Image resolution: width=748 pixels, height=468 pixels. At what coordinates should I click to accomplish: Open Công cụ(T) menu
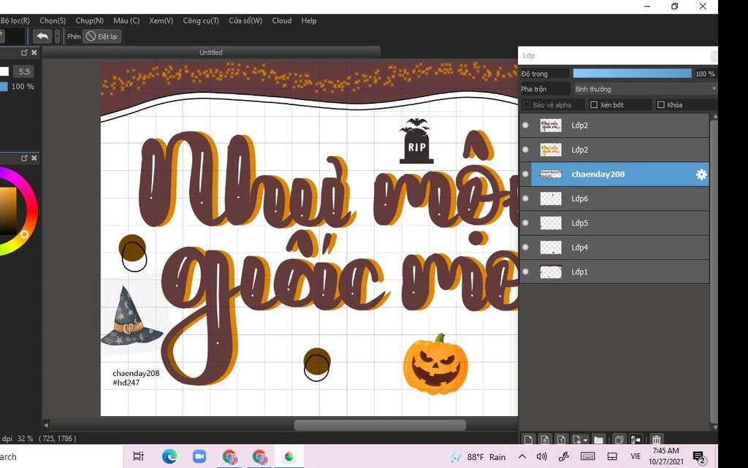pyautogui.click(x=201, y=20)
